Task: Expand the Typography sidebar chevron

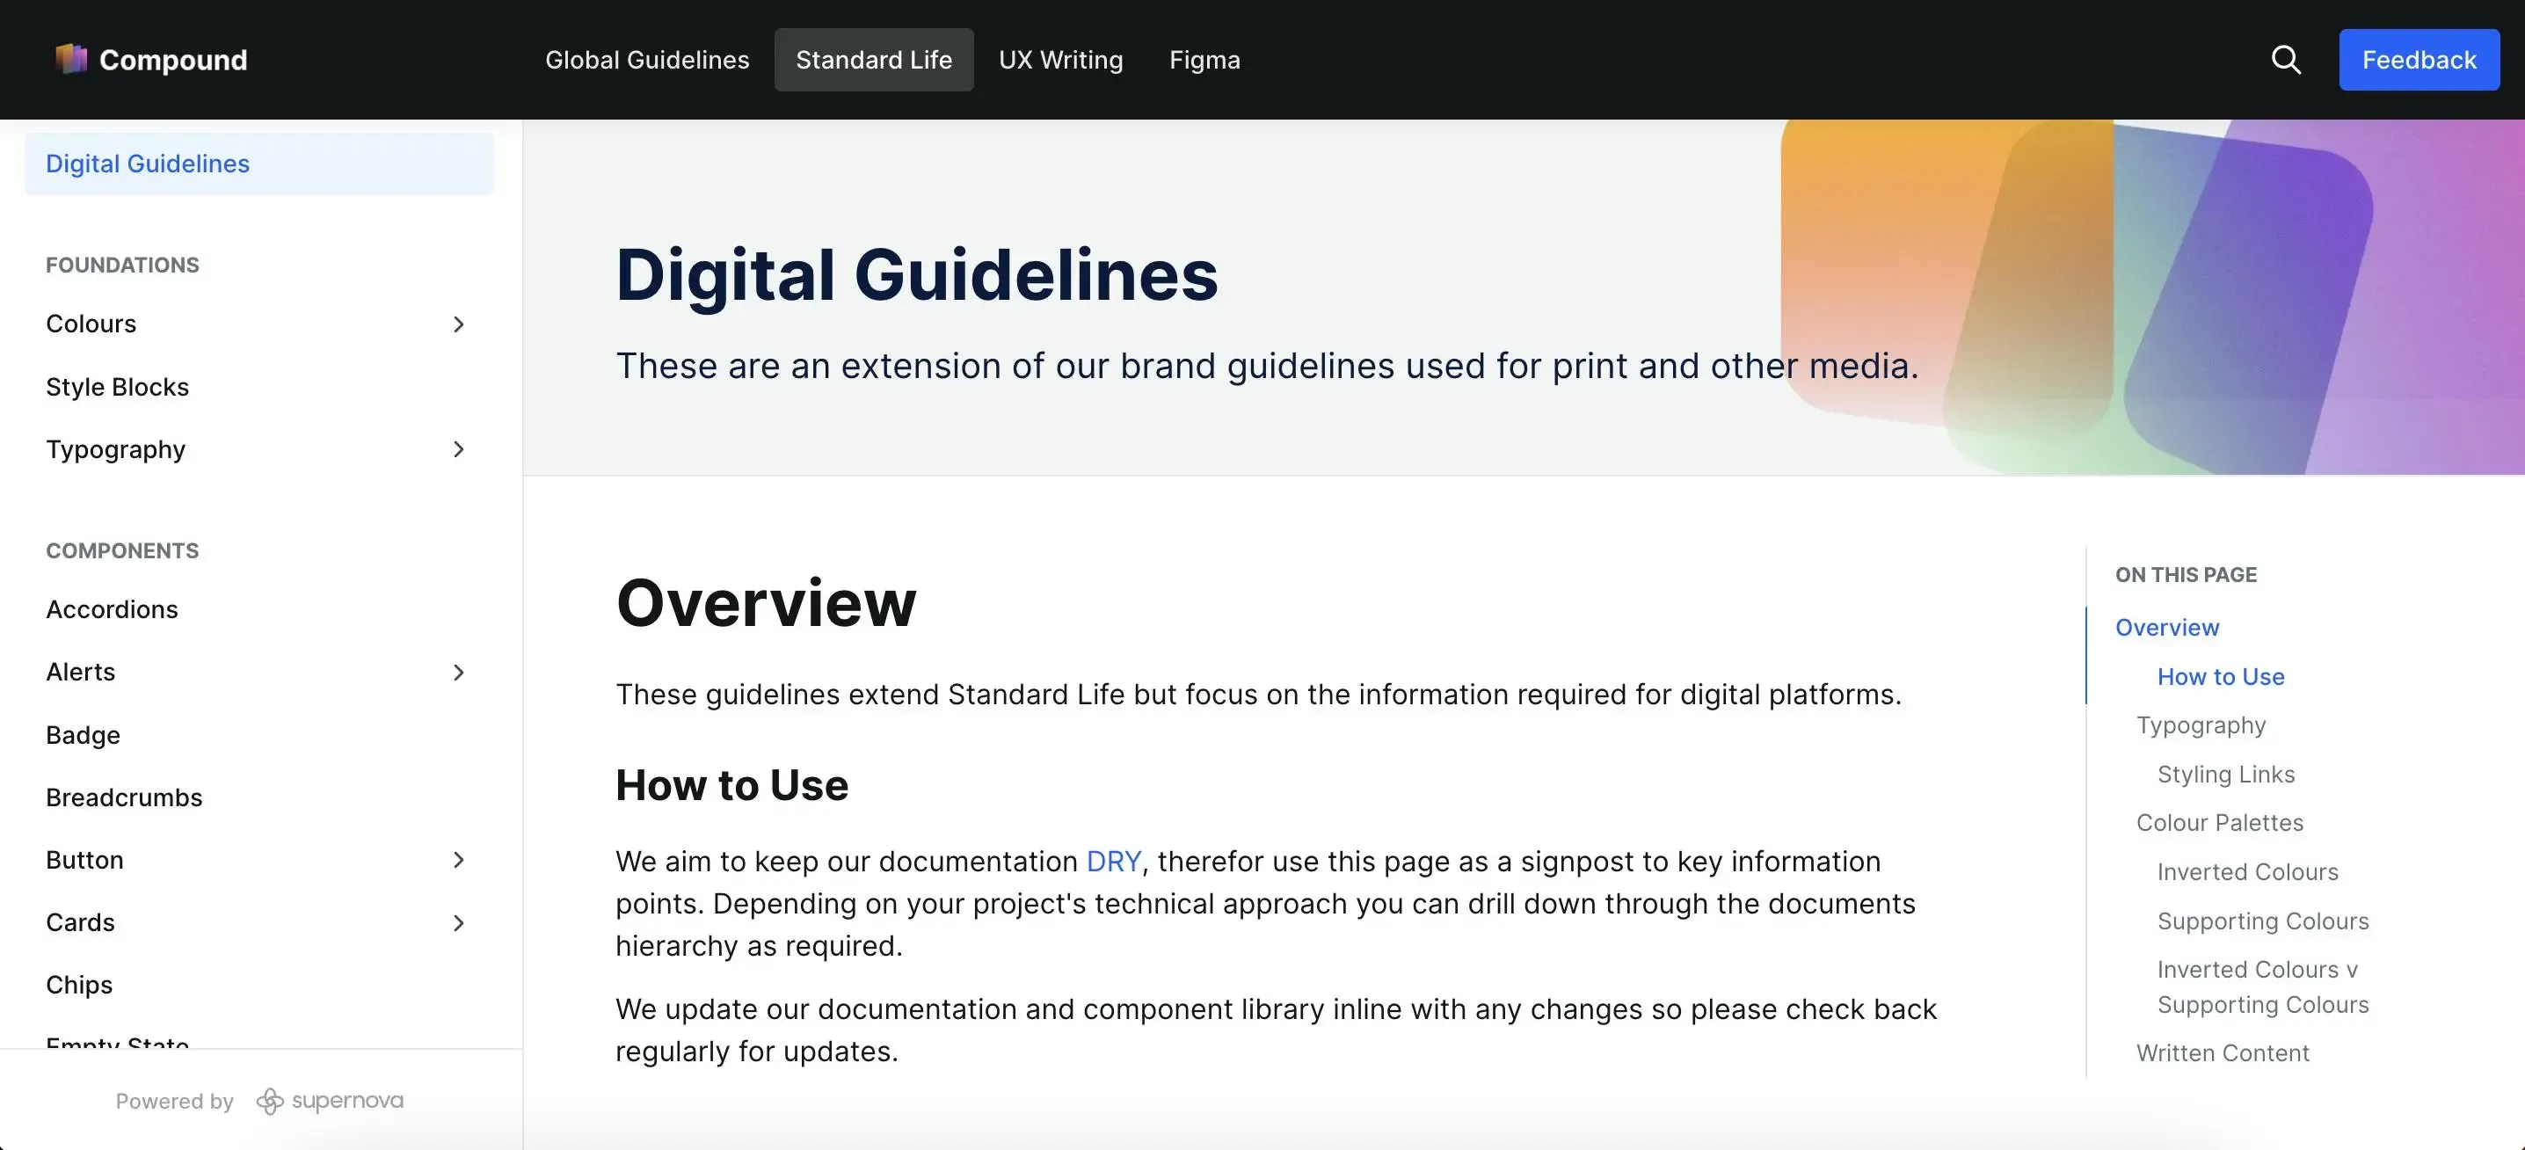Action: [x=458, y=449]
